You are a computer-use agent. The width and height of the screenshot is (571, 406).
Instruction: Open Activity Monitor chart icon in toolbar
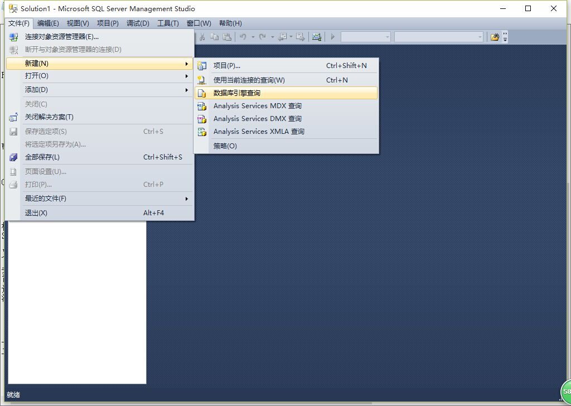[317, 37]
